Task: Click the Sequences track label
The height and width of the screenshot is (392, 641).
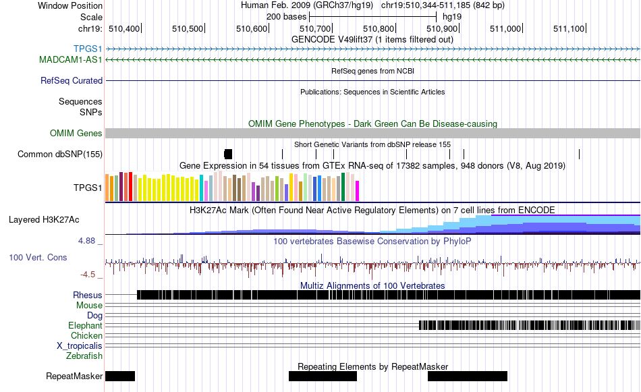Action: tap(80, 101)
